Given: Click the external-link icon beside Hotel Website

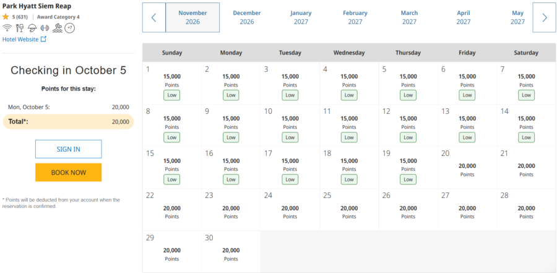Looking at the screenshot, I should (x=43, y=39).
